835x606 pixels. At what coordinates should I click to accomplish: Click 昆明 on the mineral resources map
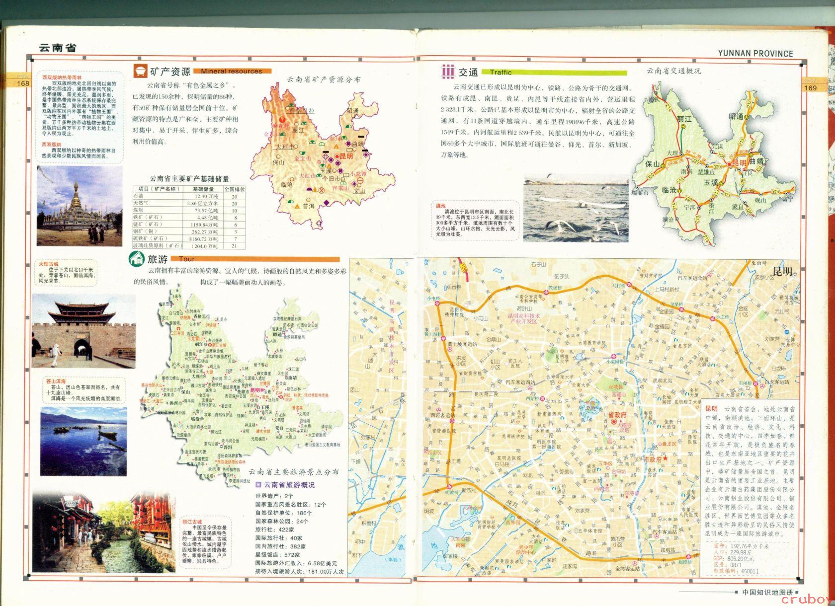346,156
